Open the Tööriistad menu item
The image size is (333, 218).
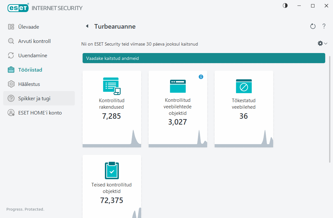click(x=30, y=70)
